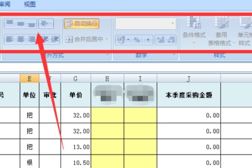Decrease the decimal places
Viewport: 252px width, 168px height.
pos(171,40)
